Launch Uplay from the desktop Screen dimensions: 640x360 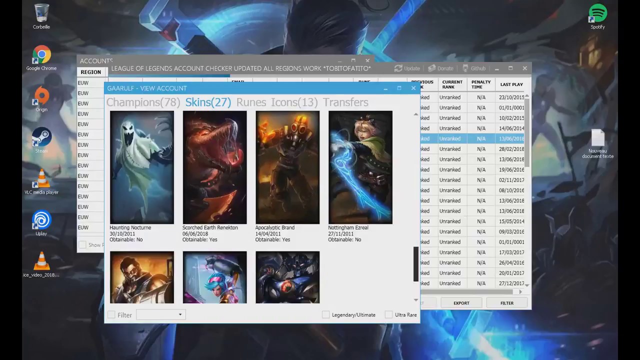click(x=41, y=223)
